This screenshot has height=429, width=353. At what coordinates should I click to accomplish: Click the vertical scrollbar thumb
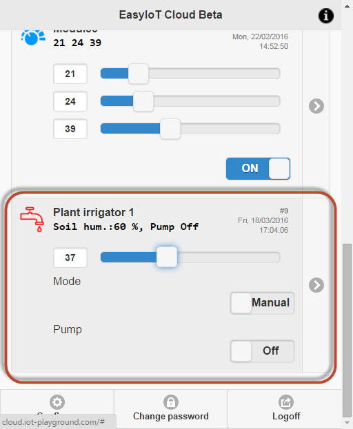click(x=347, y=330)
